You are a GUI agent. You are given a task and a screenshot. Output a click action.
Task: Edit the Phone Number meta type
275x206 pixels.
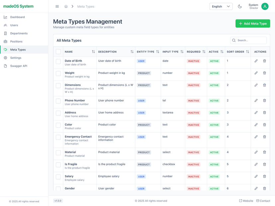256,101
